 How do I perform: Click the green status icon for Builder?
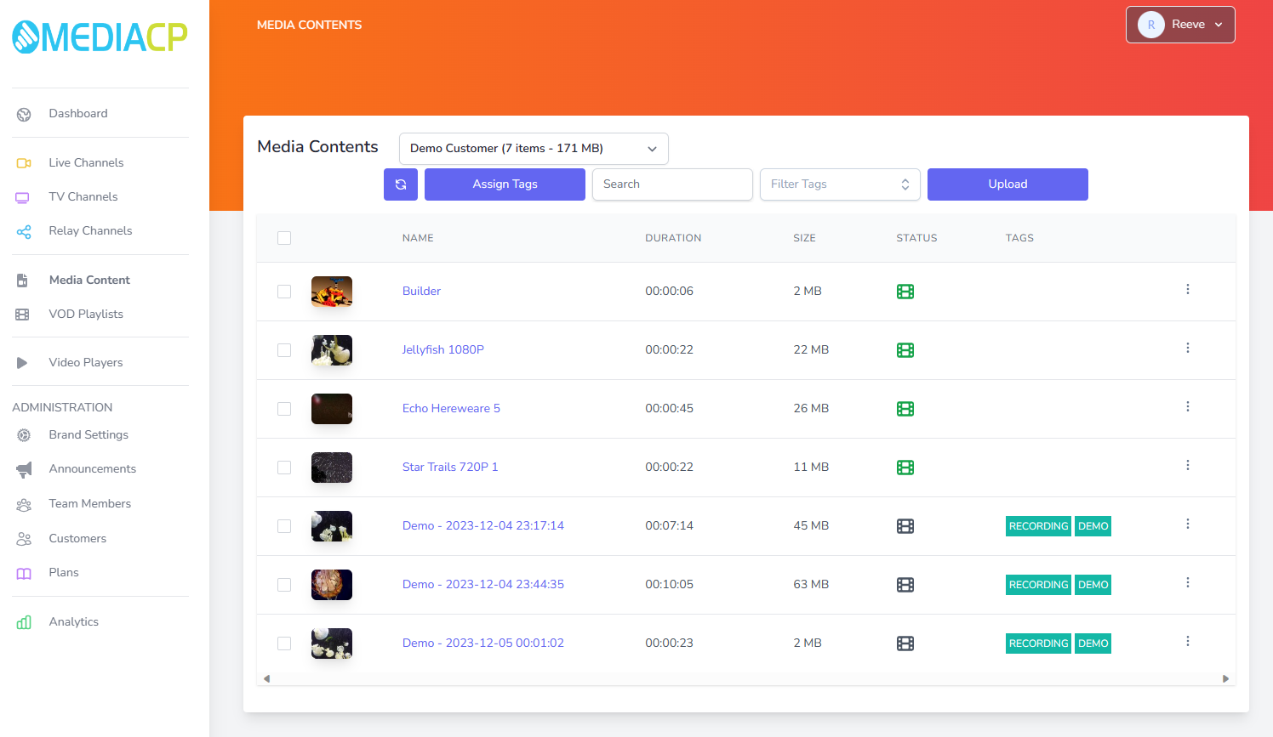pos(905,291)
